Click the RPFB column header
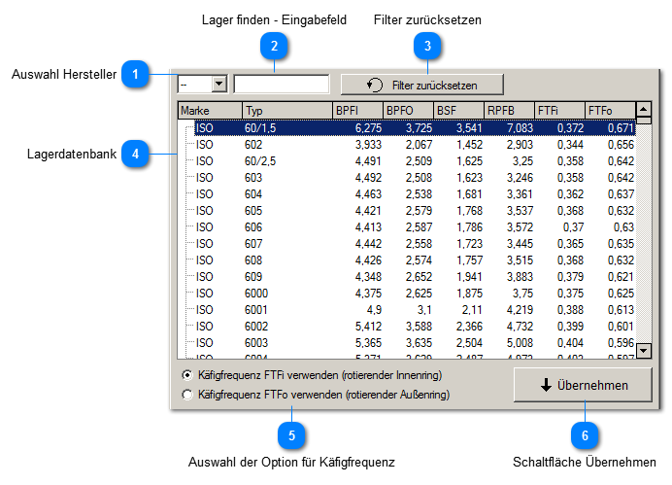 pyautogui.click(x=509, y=111)
